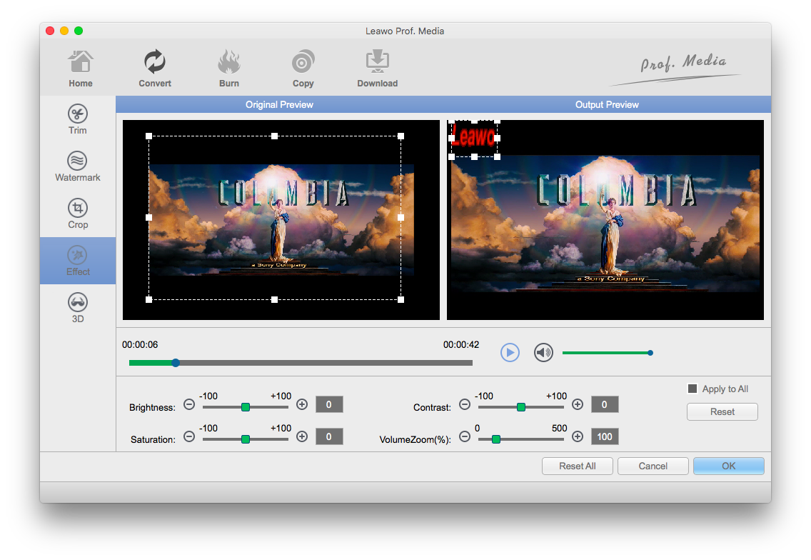The height and width of the screenshot is (560, 811).
Task: Decrease Contrast with the minus button
Action: tap(465, 404)
